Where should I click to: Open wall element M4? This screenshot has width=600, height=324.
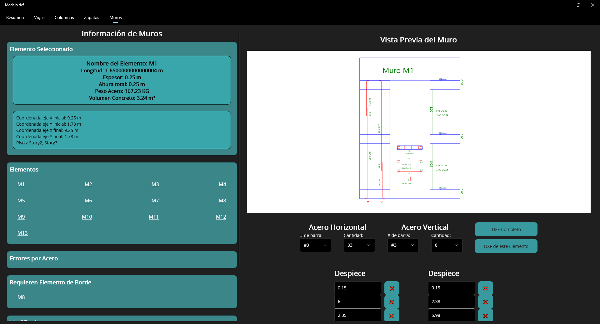coord(222,184)
